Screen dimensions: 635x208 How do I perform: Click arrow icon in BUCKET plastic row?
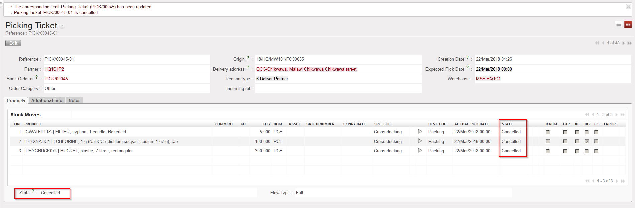click(420, 151)
